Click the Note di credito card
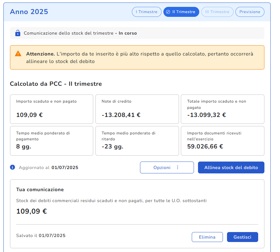The height and width of the screenshot is (252, 280). [137, 109]
